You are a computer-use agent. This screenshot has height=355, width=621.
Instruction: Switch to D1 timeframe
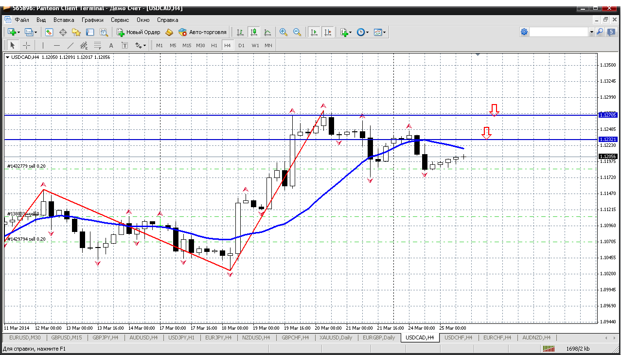pyautogui.click(x=241, y=45)
